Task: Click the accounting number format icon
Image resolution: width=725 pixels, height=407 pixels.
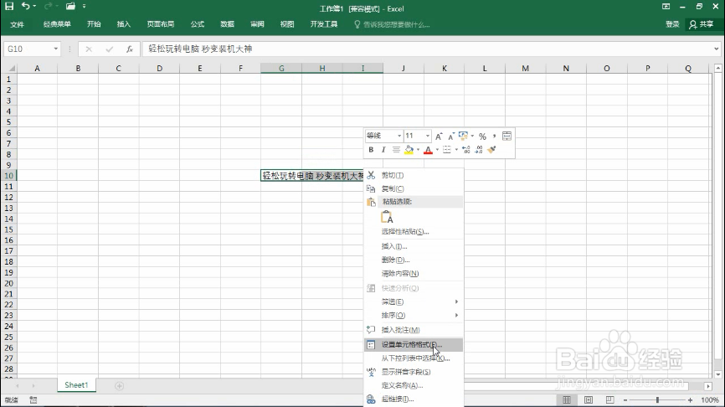Action: tap(463, 136)
